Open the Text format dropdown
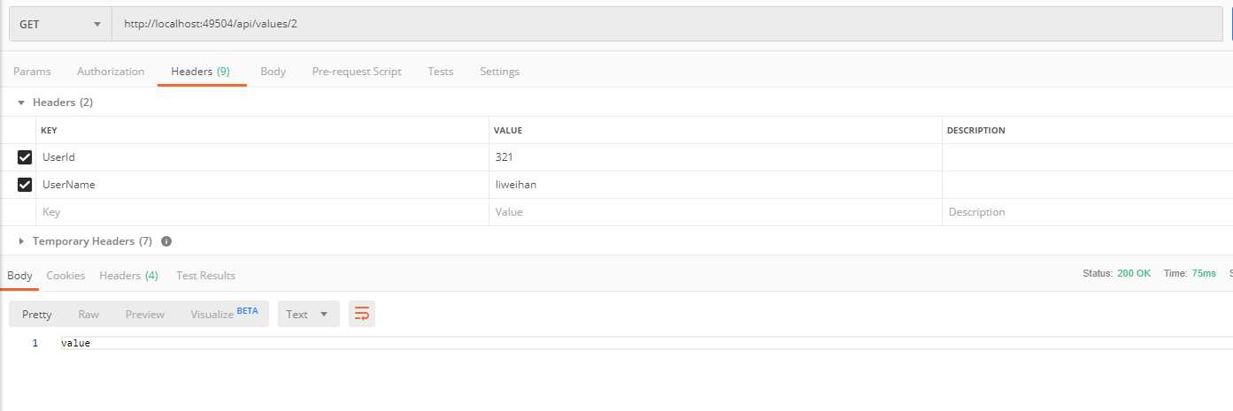The image size is (1233, 411). (x=308, y=315)
